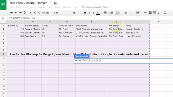Click into the formula bar
Screen dimensions: 173x97
click(91, 18)
